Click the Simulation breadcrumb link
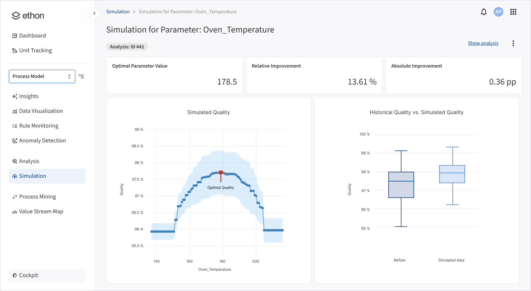Image resolution: width=531 pixels, height=291 pixels. click(x=118, y=12)
